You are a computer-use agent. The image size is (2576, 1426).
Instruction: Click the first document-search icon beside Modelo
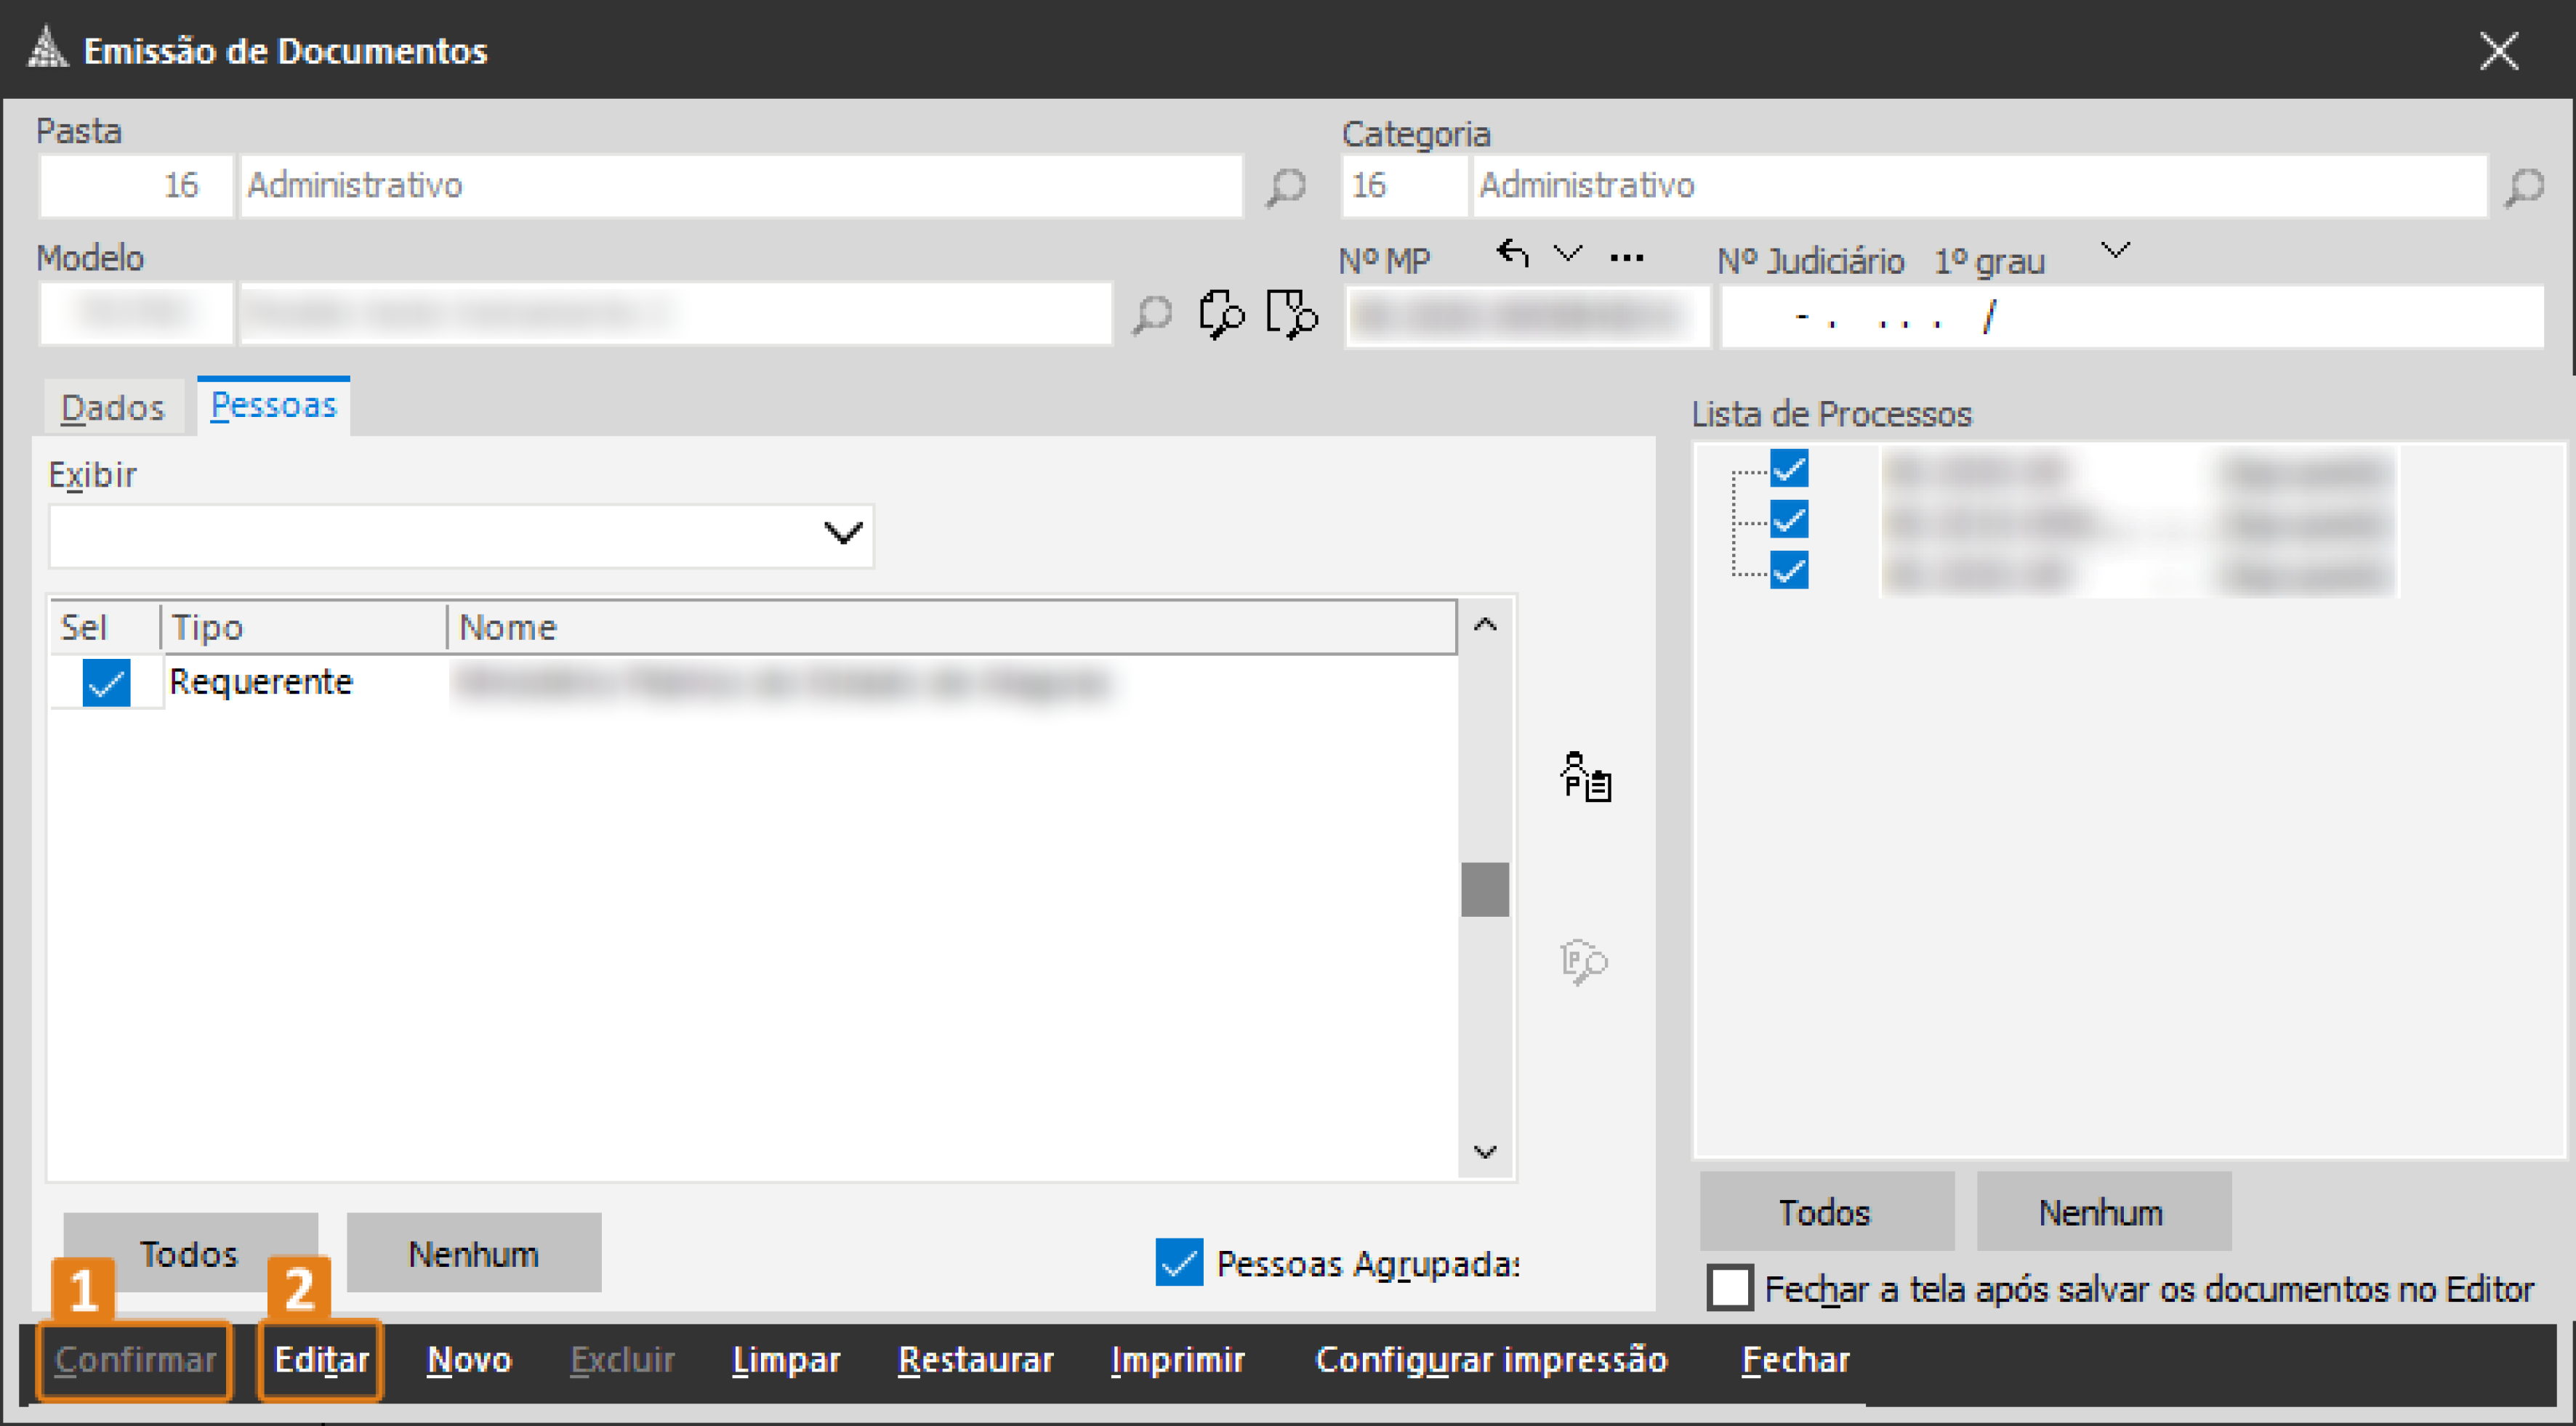click(1222, 315)
